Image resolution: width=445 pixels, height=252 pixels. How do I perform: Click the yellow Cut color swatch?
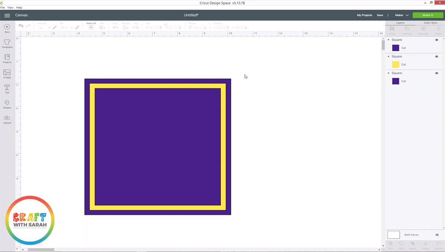pos(395,64)
